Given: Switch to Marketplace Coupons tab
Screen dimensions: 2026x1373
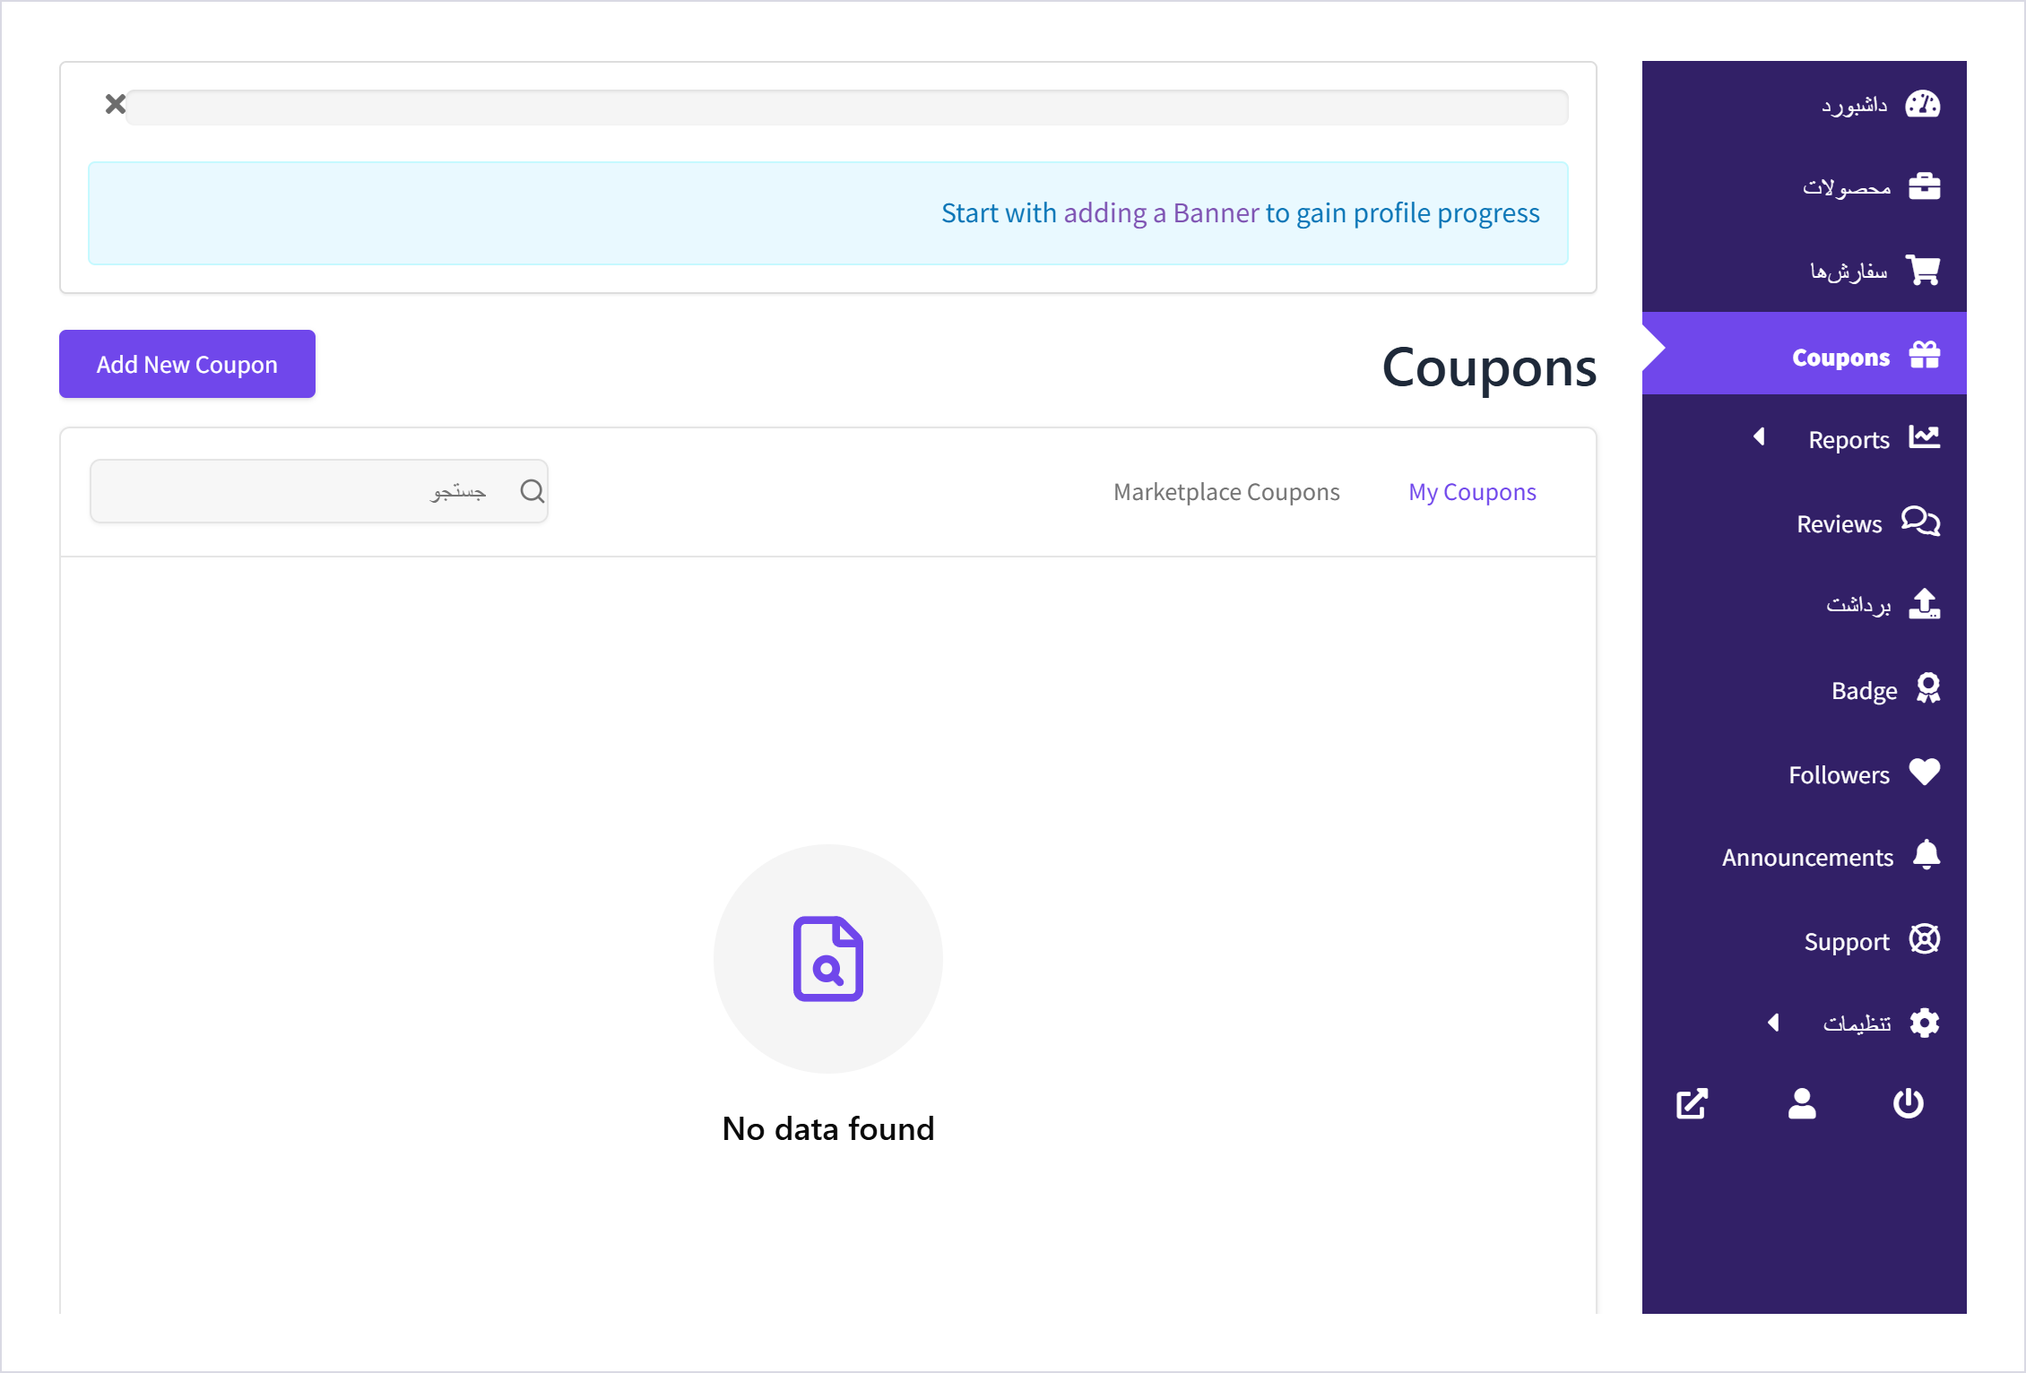Looking at the screenshot, I should coord(1226,492).
